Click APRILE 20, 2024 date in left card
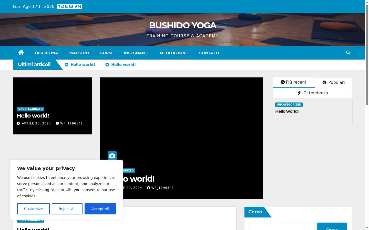369x230 pixels. (x=37, y=123)
